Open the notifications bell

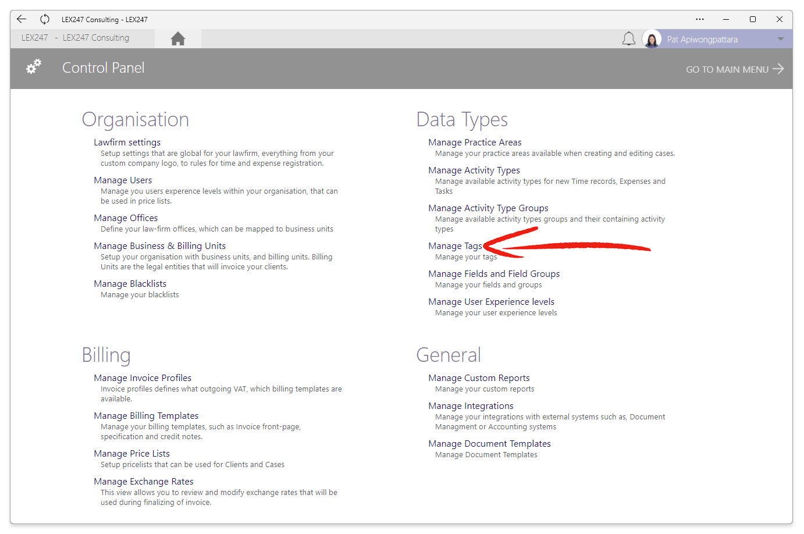(628, 39)
